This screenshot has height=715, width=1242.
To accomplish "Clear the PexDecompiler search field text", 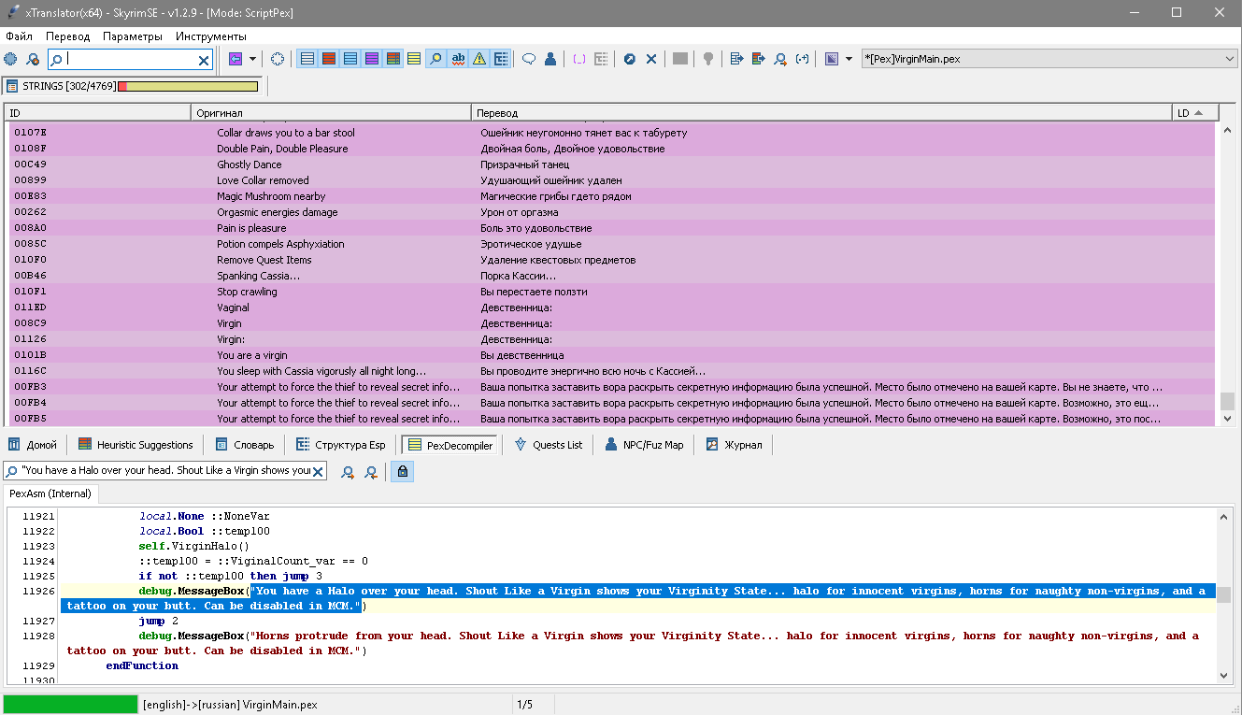I will click(318, 472).
